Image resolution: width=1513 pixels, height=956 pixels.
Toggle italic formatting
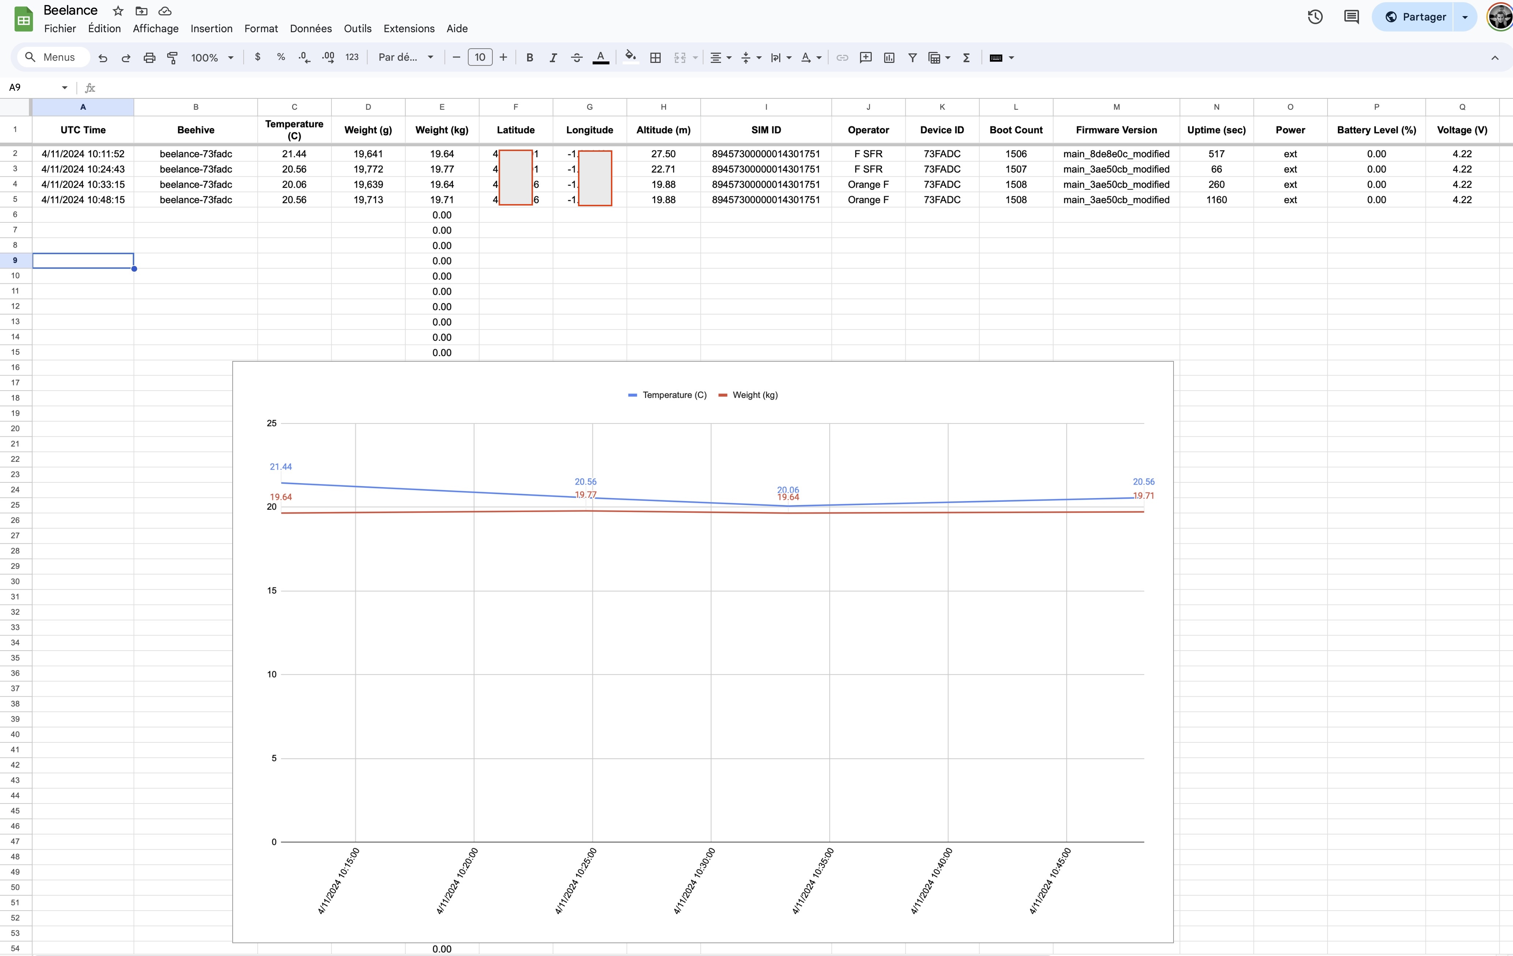pos(553,58)
